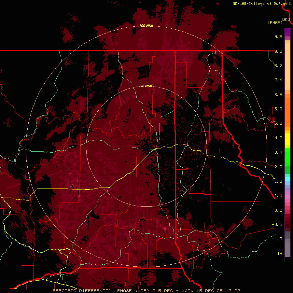Click the [PHAS] units label
Image resolution: width=293 pixels, height=293 pixels.
275,22
